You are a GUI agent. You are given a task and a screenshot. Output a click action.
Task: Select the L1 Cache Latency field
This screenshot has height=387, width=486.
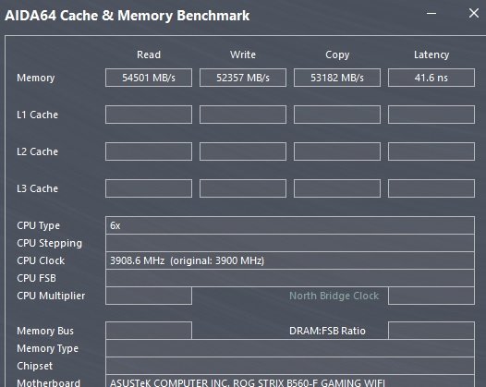tap(431, 115)
